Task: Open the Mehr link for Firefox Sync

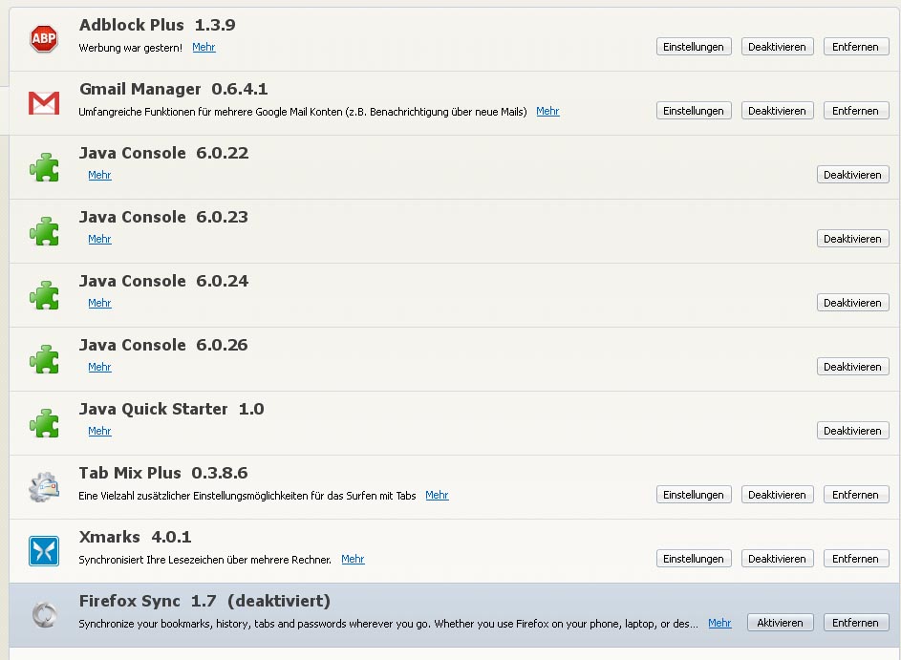Action: (x=719, y=623)
